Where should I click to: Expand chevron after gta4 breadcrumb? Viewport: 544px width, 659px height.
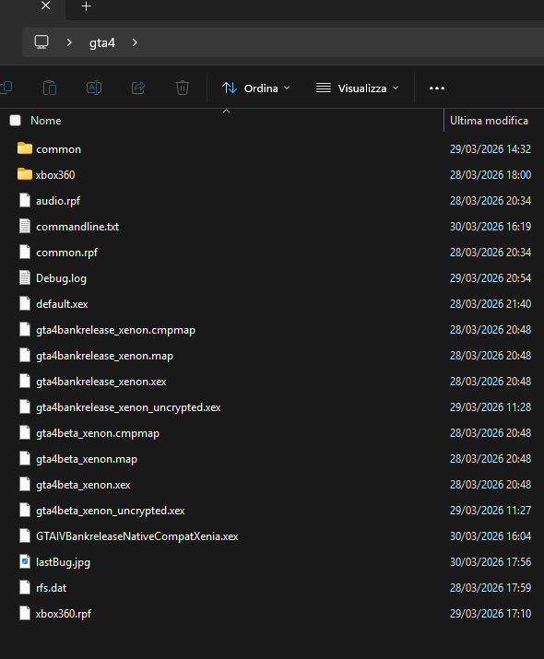tap(135, 42)
